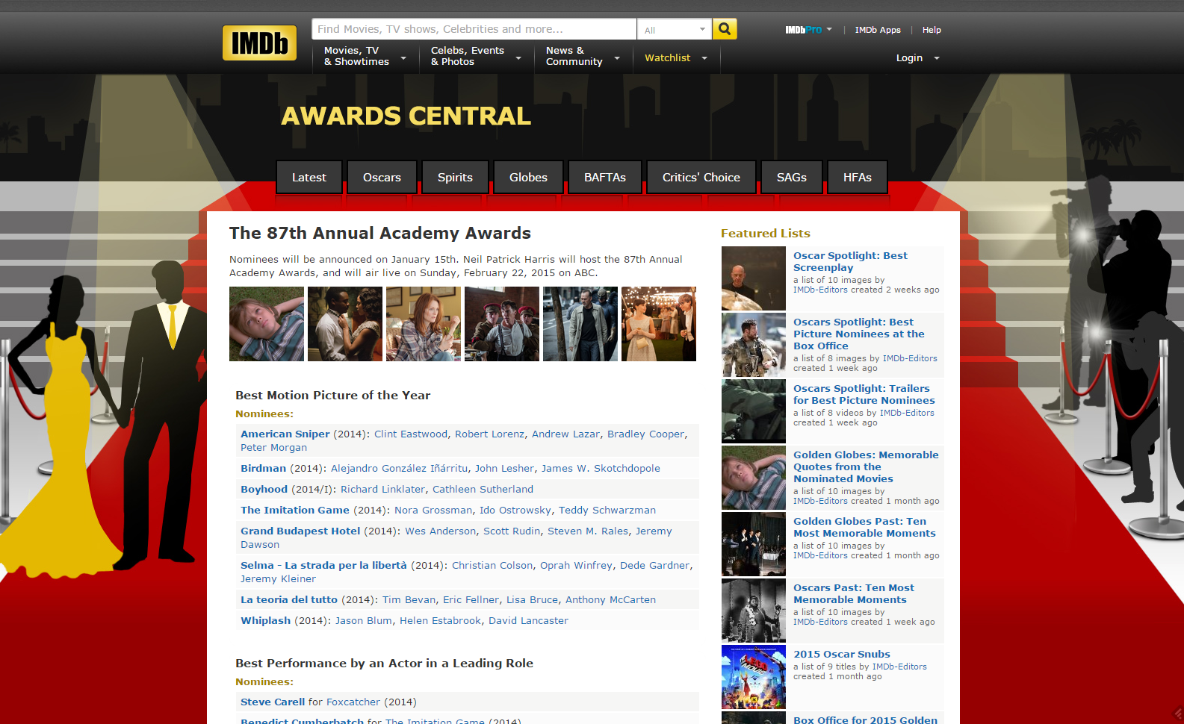Switch to the Critics' Choice tab
Image resolution: width=1184 pixels, height=724 pixels.
tap(701, 178)
